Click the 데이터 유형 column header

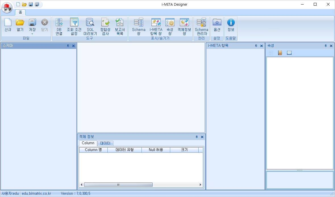click(124, 150)
